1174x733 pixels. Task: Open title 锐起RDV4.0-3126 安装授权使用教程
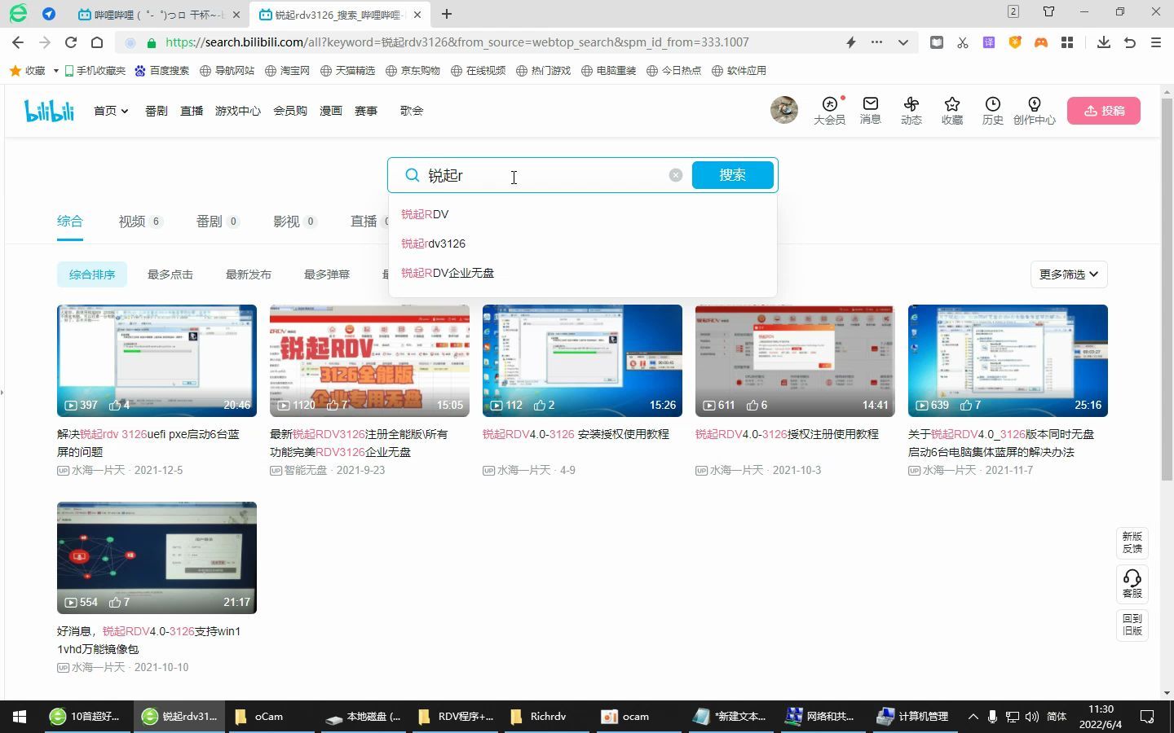coord(576,434)
